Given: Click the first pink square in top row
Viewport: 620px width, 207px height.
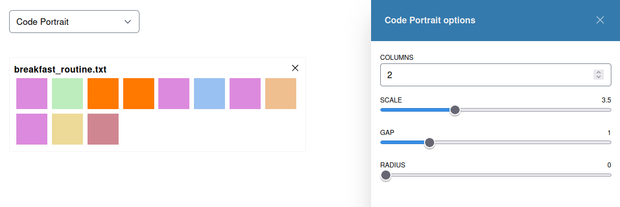Looking at the screenshot, I should coord(32,93).
